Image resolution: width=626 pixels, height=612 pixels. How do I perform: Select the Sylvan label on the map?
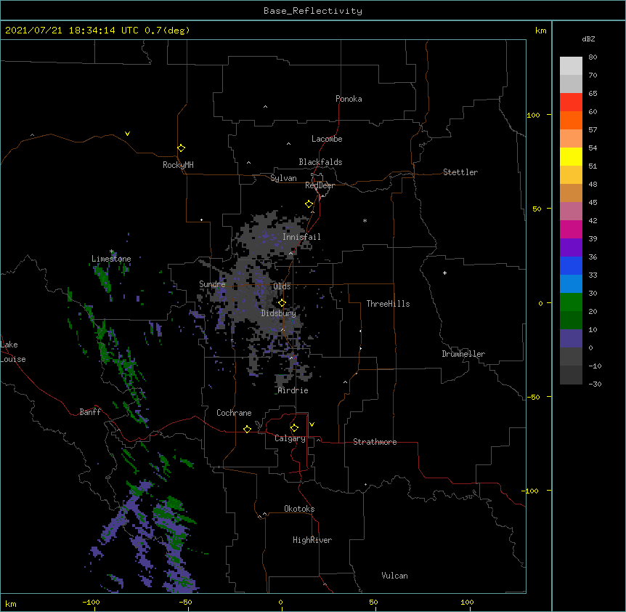tap(283, 178)
